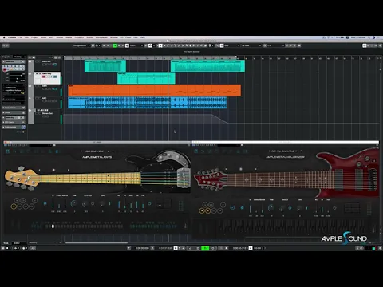Click the first large knob in Ray5 controls

(x=73, y=204)
